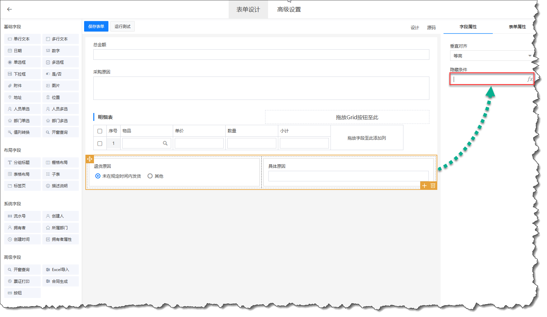Viewport: 547px width, 317px height.
Task: Switch to the 高级设置 tab
Action: click(x=289, y=10)
